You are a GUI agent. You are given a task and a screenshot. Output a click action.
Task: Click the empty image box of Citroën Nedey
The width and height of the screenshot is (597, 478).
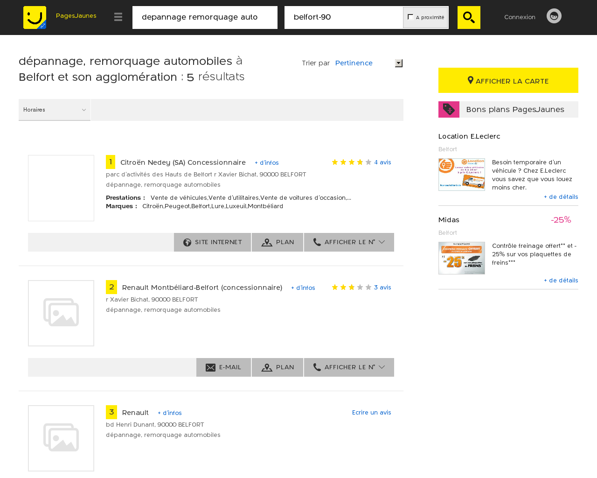pyautogui.click(x=61, y=188)
